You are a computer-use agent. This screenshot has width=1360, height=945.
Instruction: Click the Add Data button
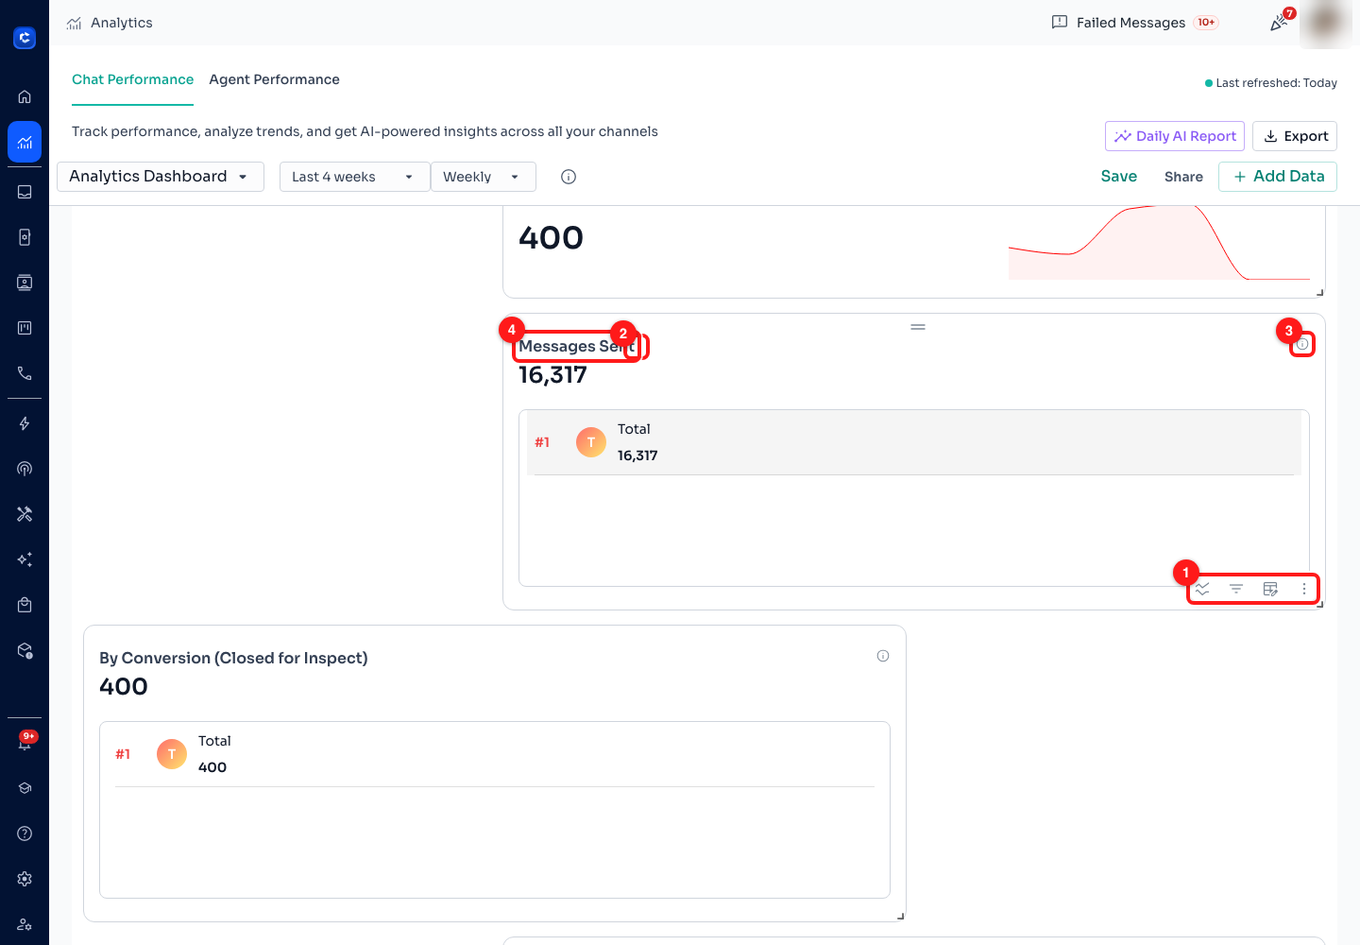[x=1278, y=177]
